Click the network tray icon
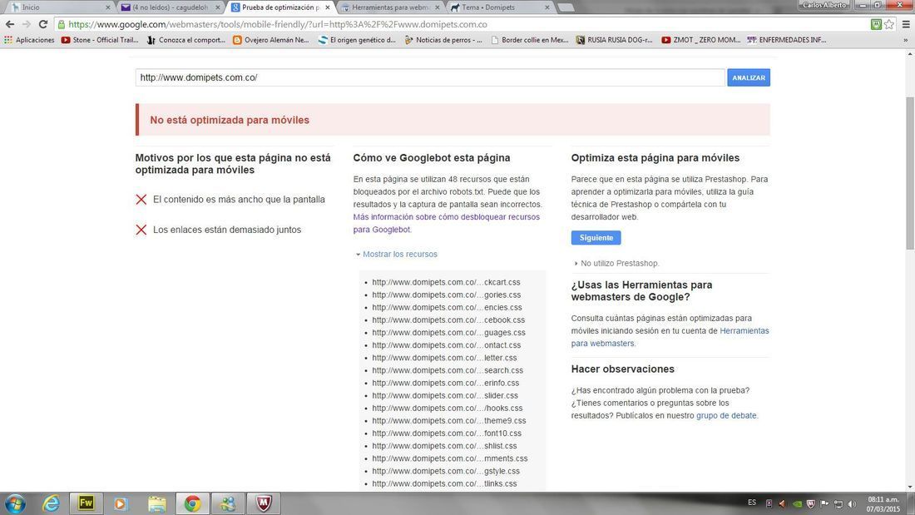The width and height of the screenshot is (915, 515). [x=838, y=503]
